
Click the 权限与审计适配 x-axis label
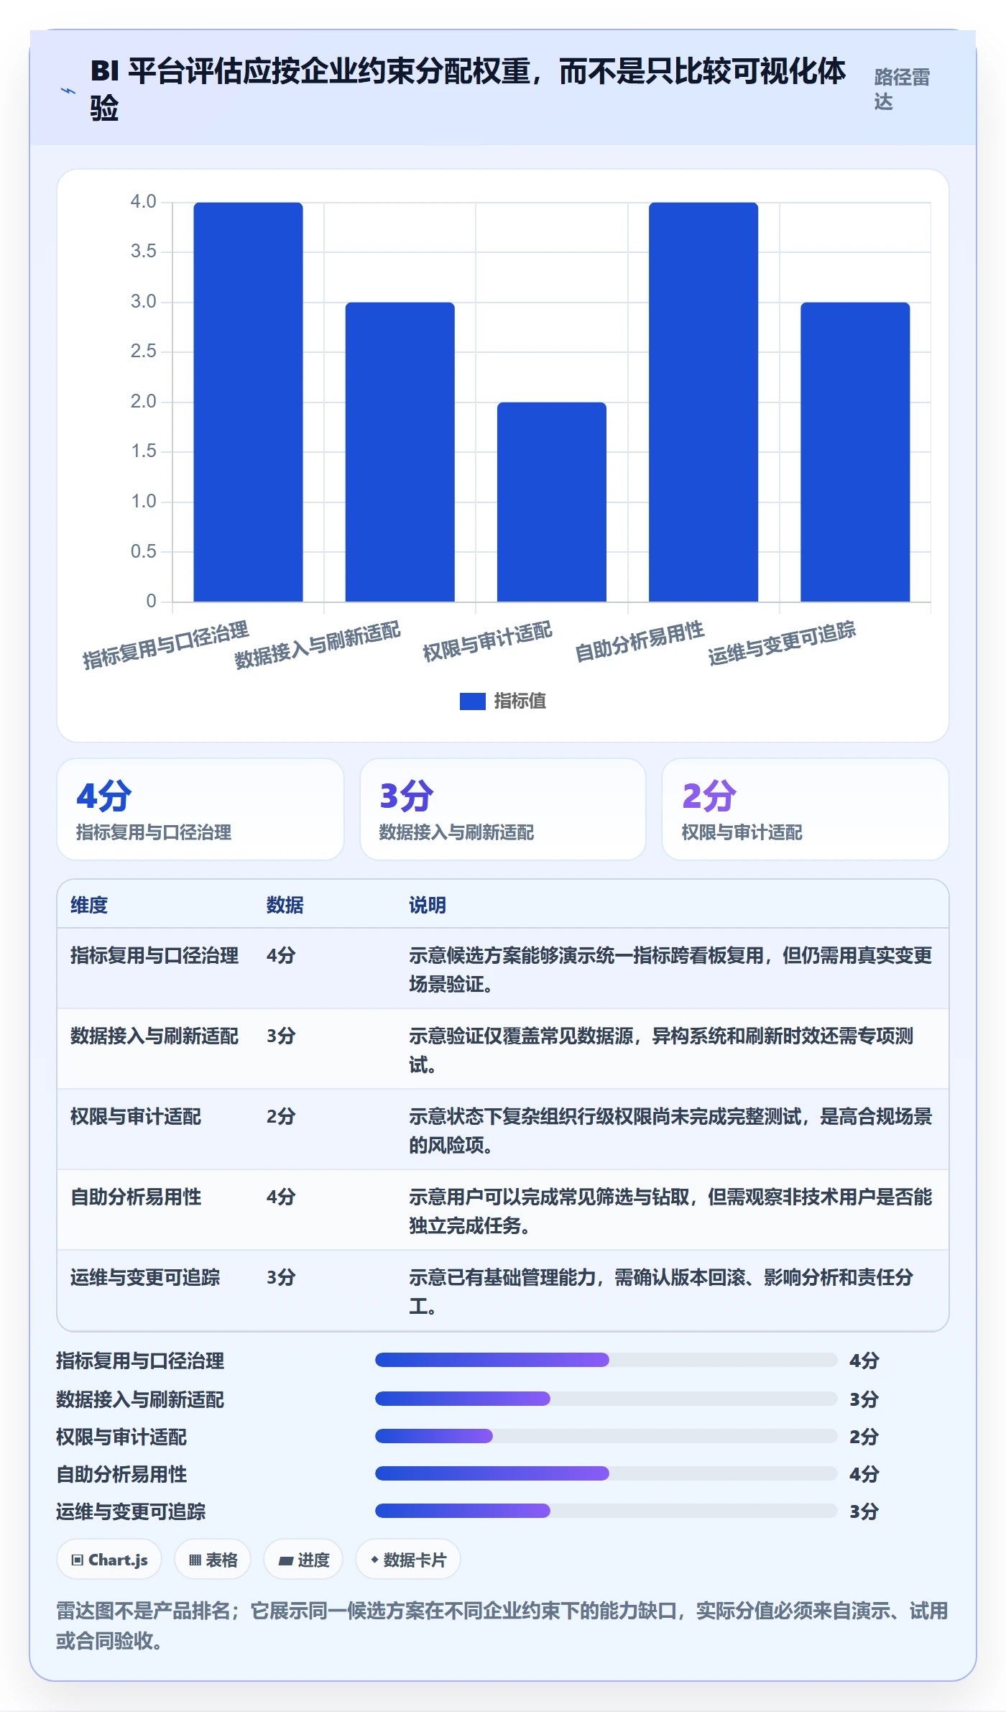(487, 642)
